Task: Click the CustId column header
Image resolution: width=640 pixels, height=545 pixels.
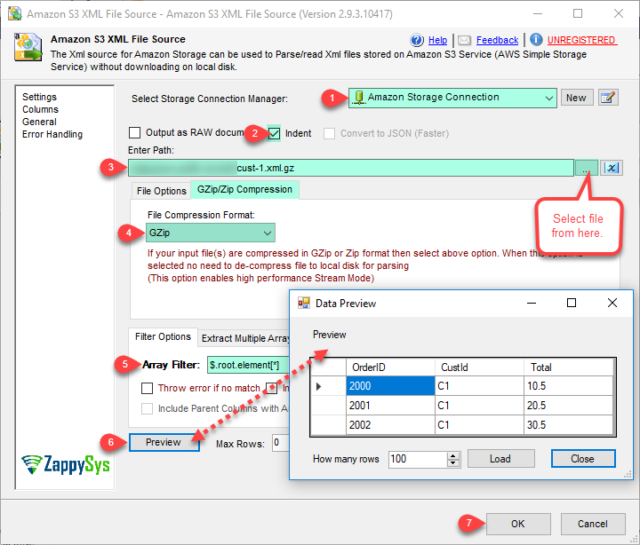Action: click(x=479, y=367)
